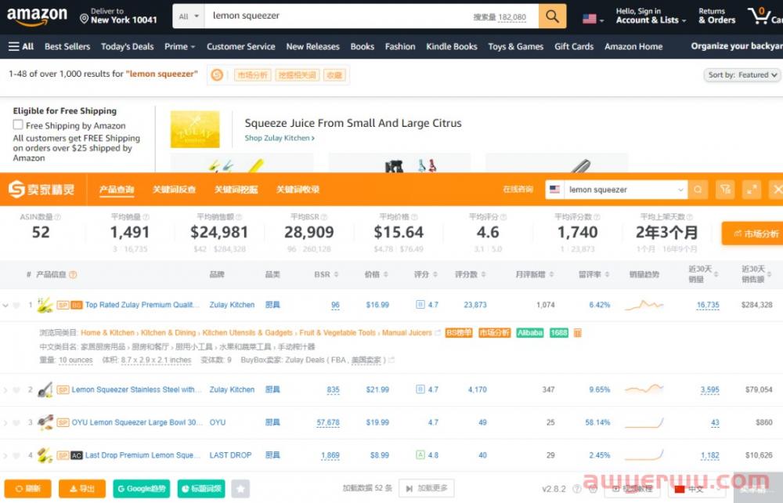Click the copy icon after the 1688 badge
The height and width of the screenshot is (503, 783).
[578, 333]
